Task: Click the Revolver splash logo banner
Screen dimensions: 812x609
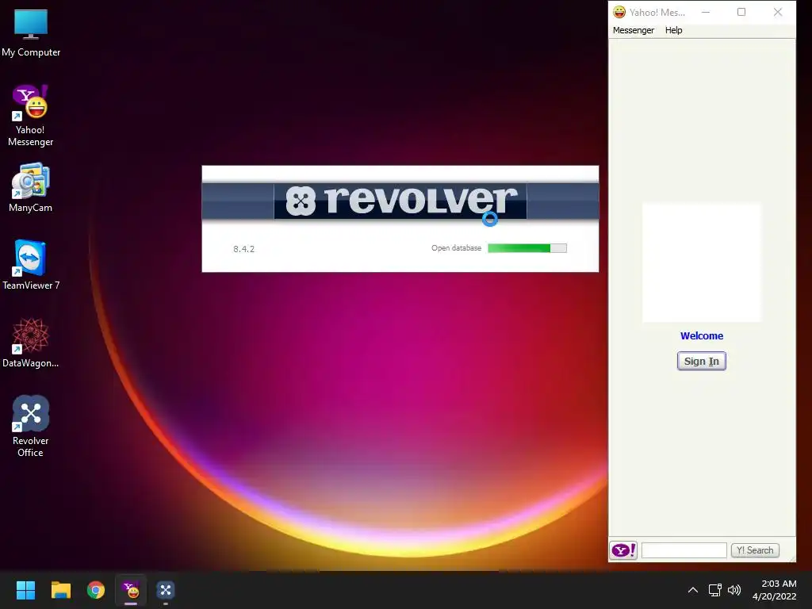Action: (x=400, y=201)
